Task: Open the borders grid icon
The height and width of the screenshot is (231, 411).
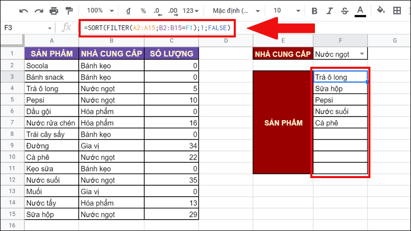Action: click(x=397, y=10)
